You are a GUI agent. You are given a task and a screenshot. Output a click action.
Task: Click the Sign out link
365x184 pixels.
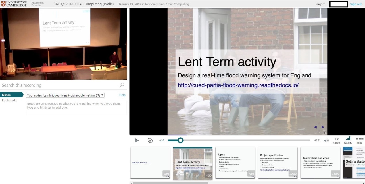(356, 4)
